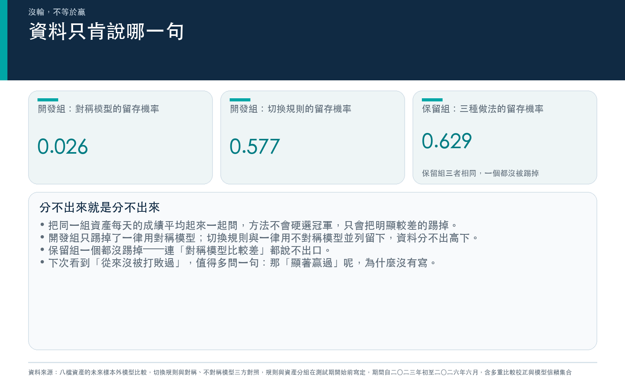Click the note 保留組三者相同，一個都沒被踢掉
The image size is (625, 390).
(x=480, y=173)
